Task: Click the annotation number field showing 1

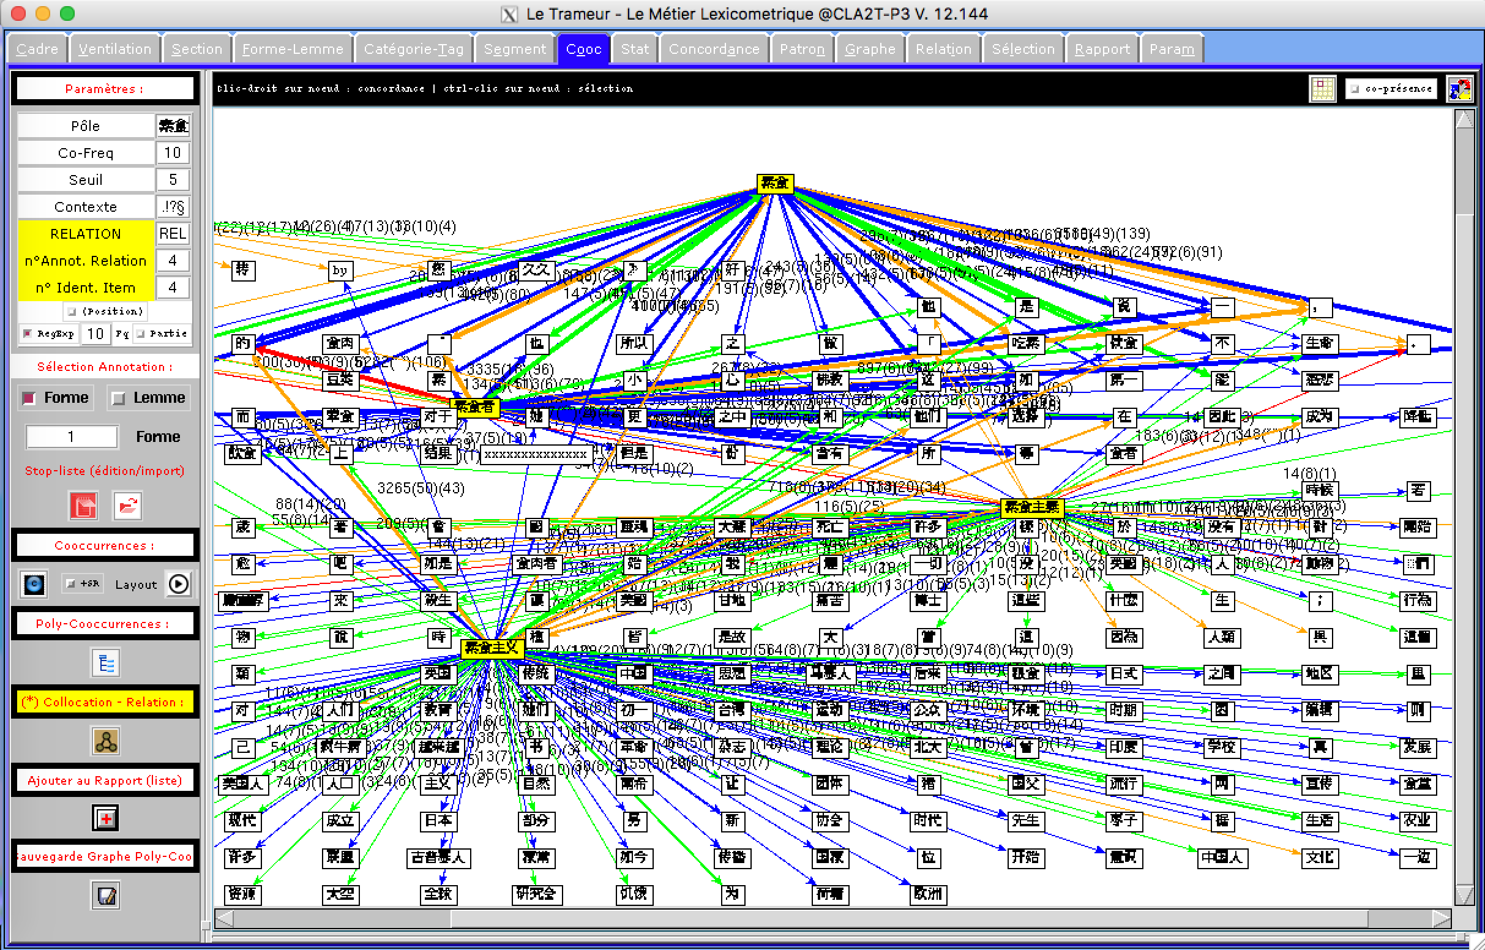Action: point(72,437)
